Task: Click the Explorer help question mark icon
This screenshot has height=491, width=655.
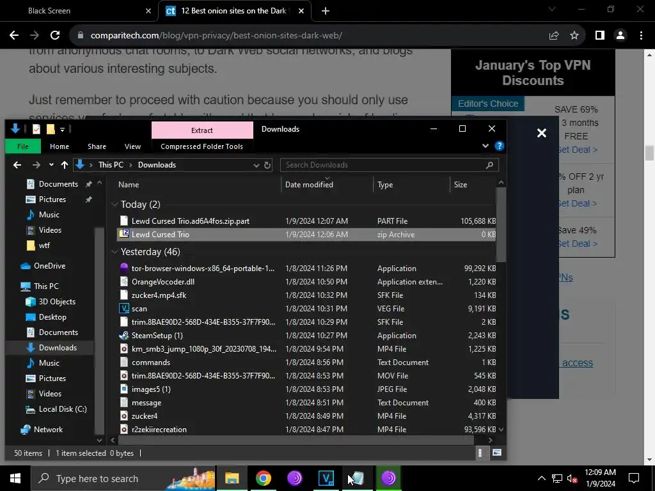Action: coord(499,146)
